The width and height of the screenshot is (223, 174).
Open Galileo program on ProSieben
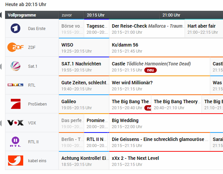[x=84, y=104]
